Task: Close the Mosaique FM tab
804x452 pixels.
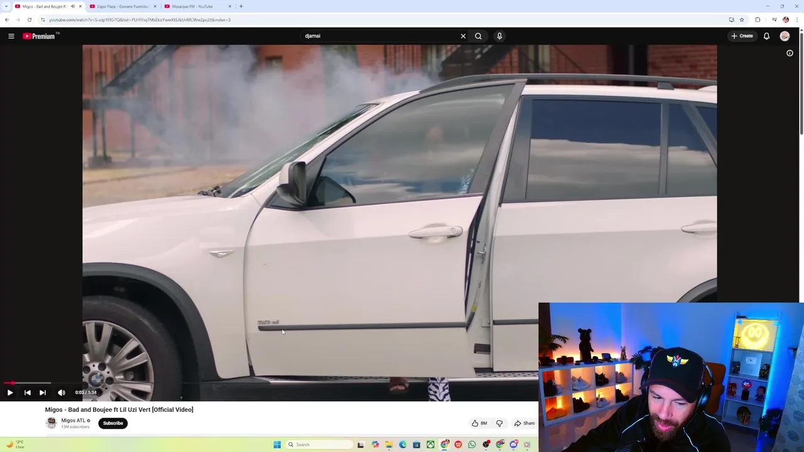Action: (x=230, y=6)
